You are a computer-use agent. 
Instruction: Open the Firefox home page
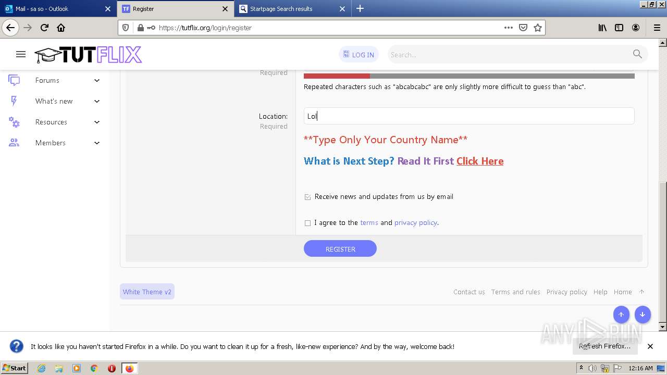point(61,28)
